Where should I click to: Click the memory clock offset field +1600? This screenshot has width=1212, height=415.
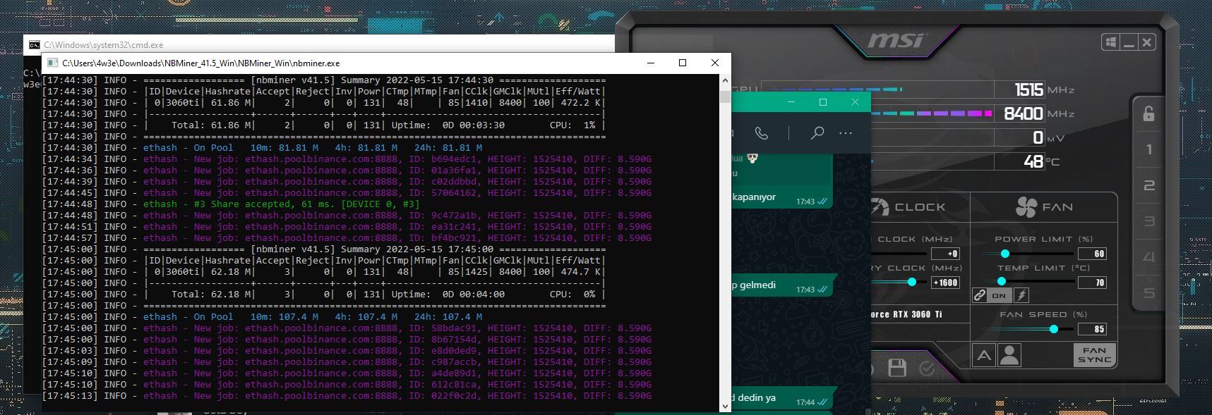click(x=946, y=283)
